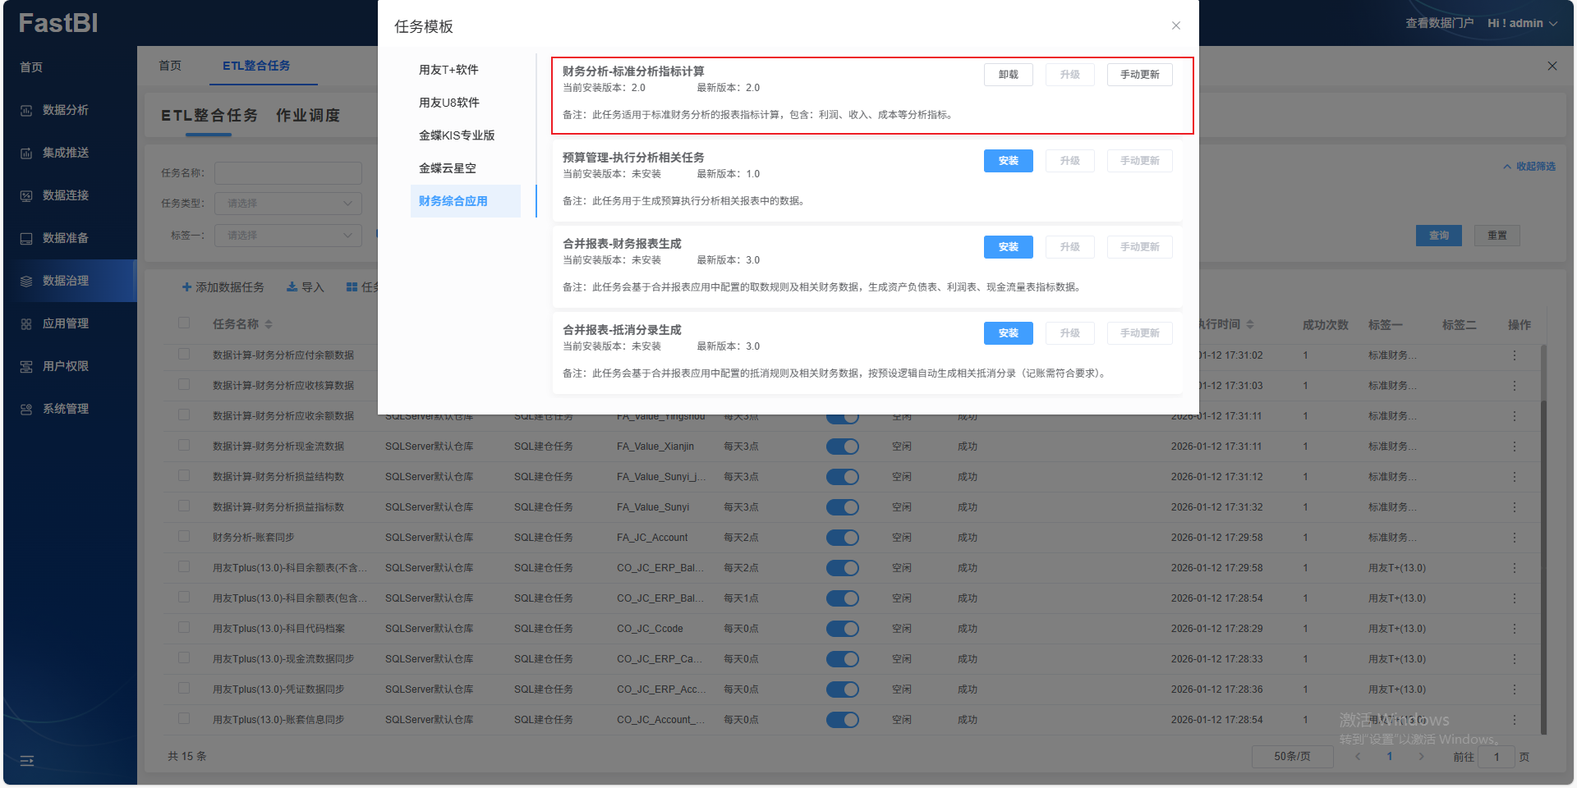Click the 数据分析 sidebar icon
This screenshot has height=788, width=1577.
tap(26, 111)
